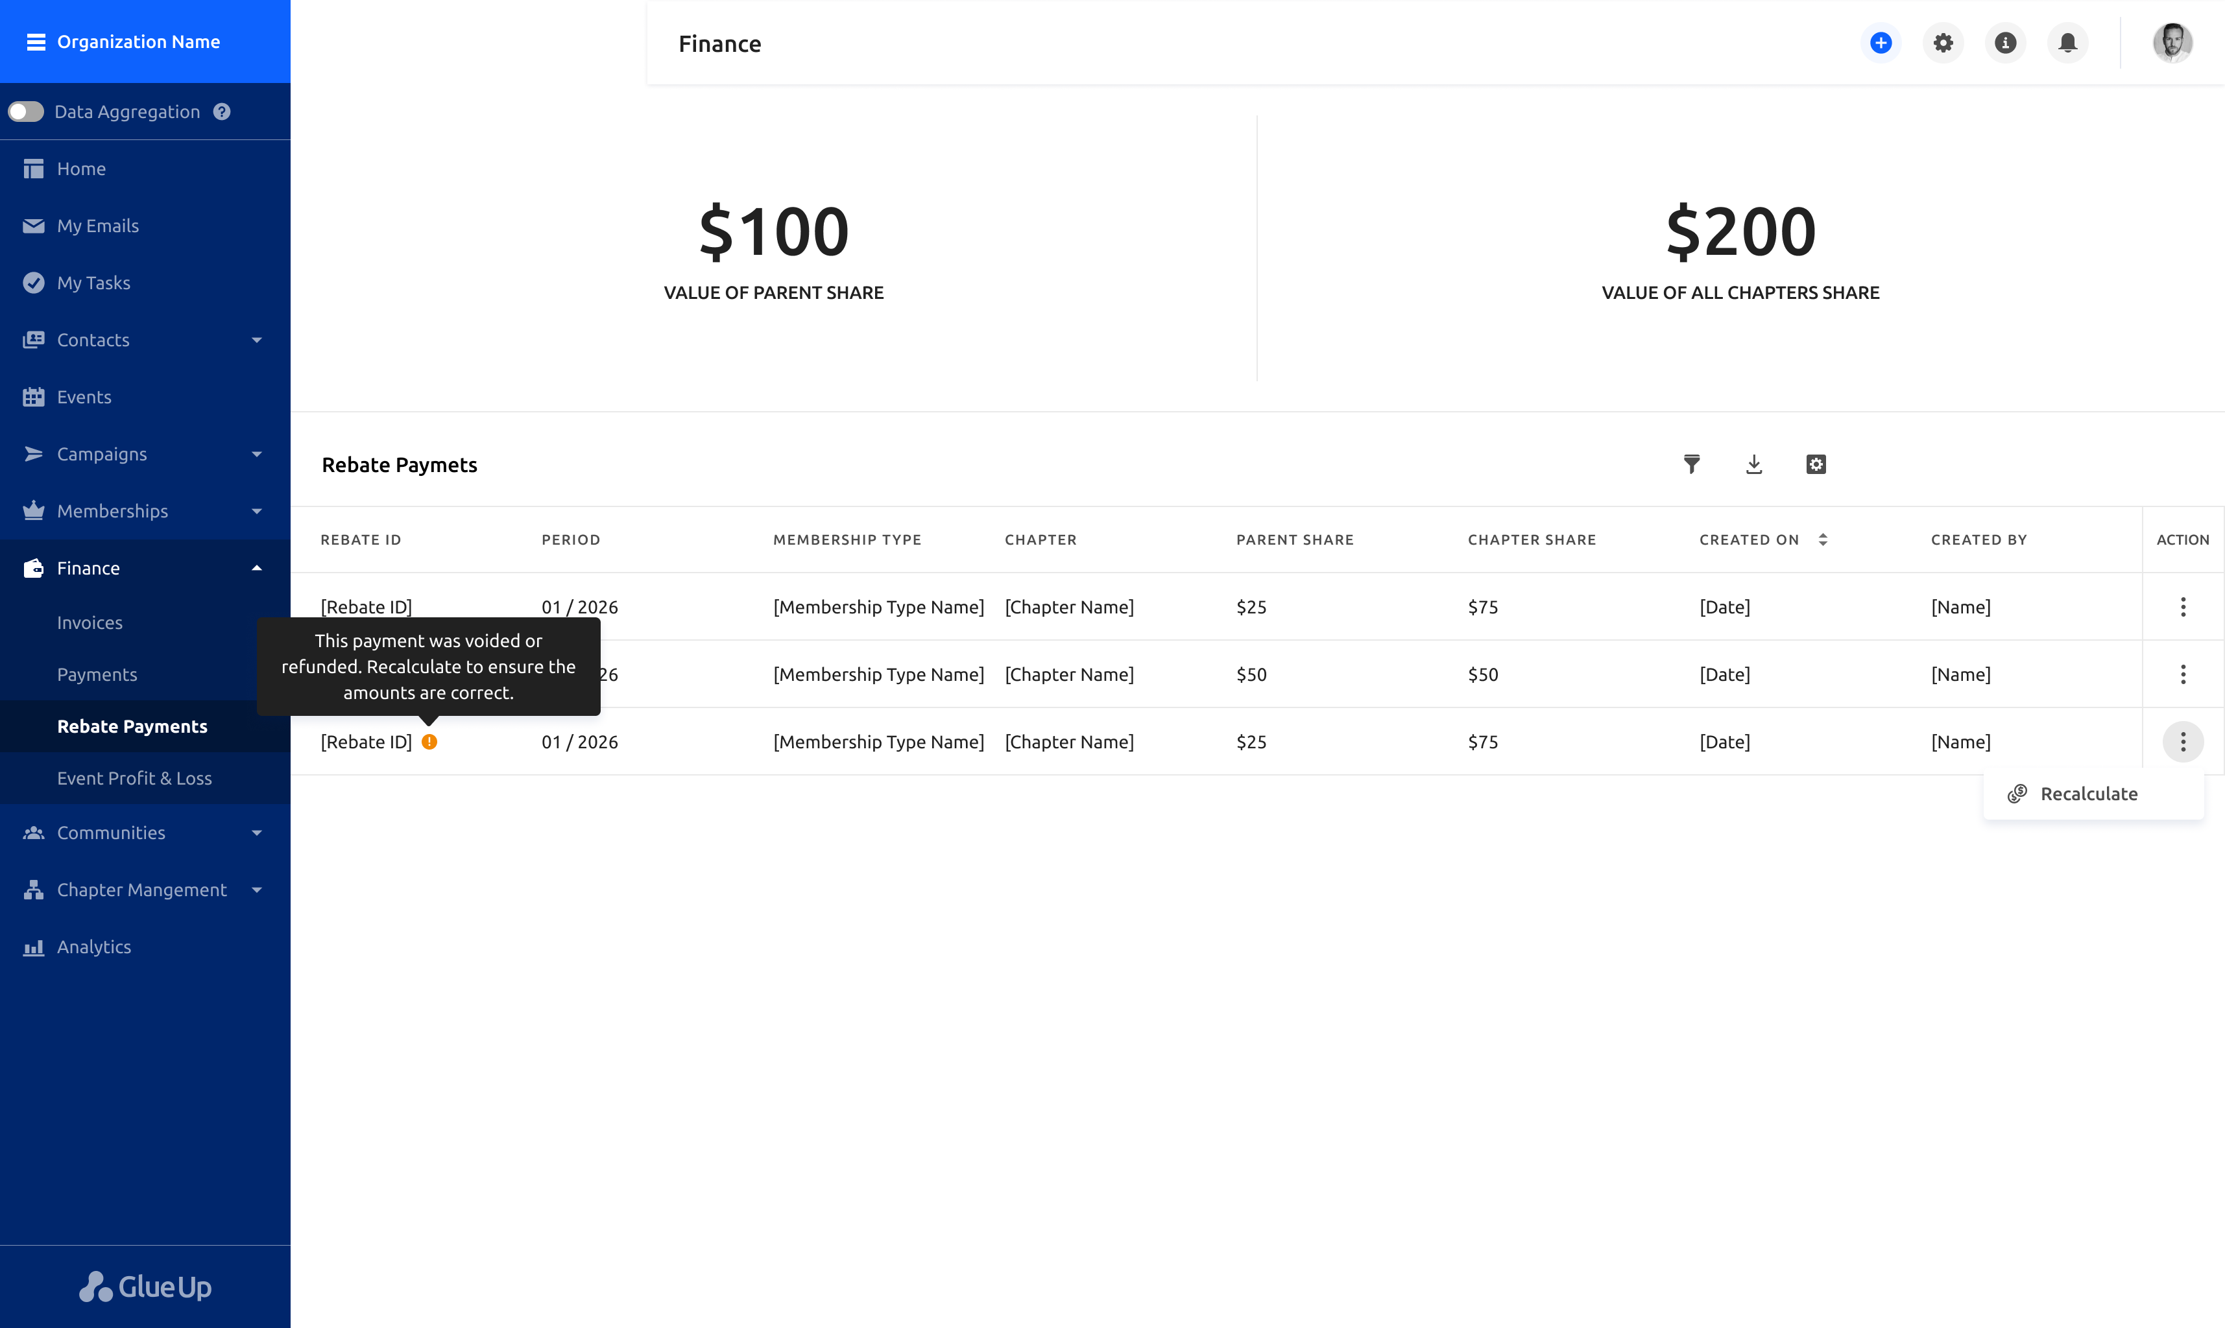The height and width of the screenshot is (1328, 2225).
Task: Open notifications bell
Action: coord(2067,43)
